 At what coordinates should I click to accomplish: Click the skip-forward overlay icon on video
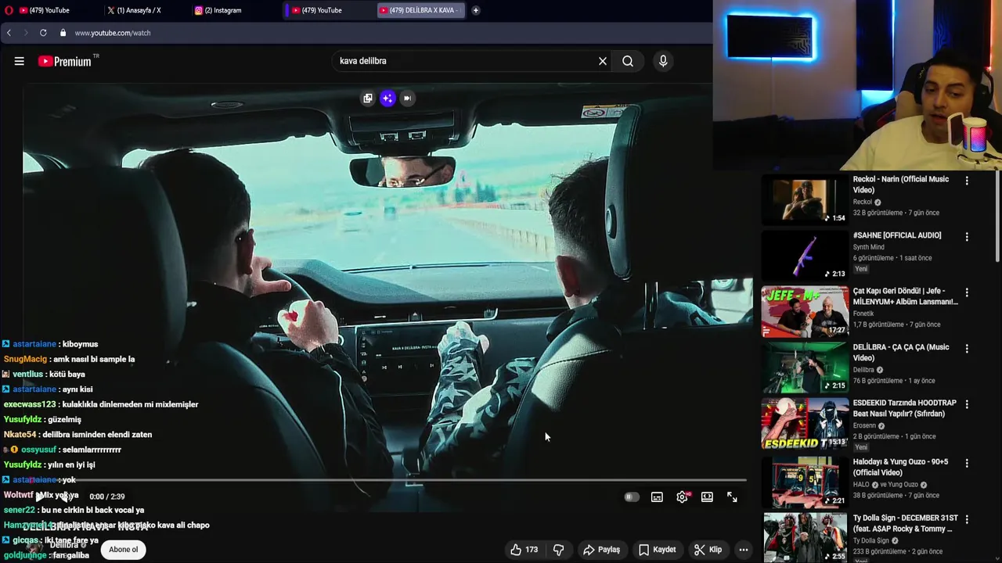click(x=407, y=98)
